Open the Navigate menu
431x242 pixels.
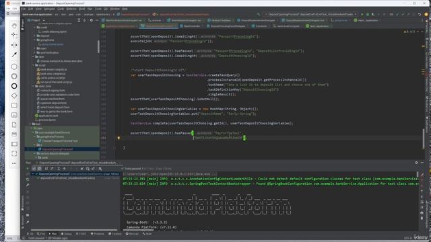[49, 9]
